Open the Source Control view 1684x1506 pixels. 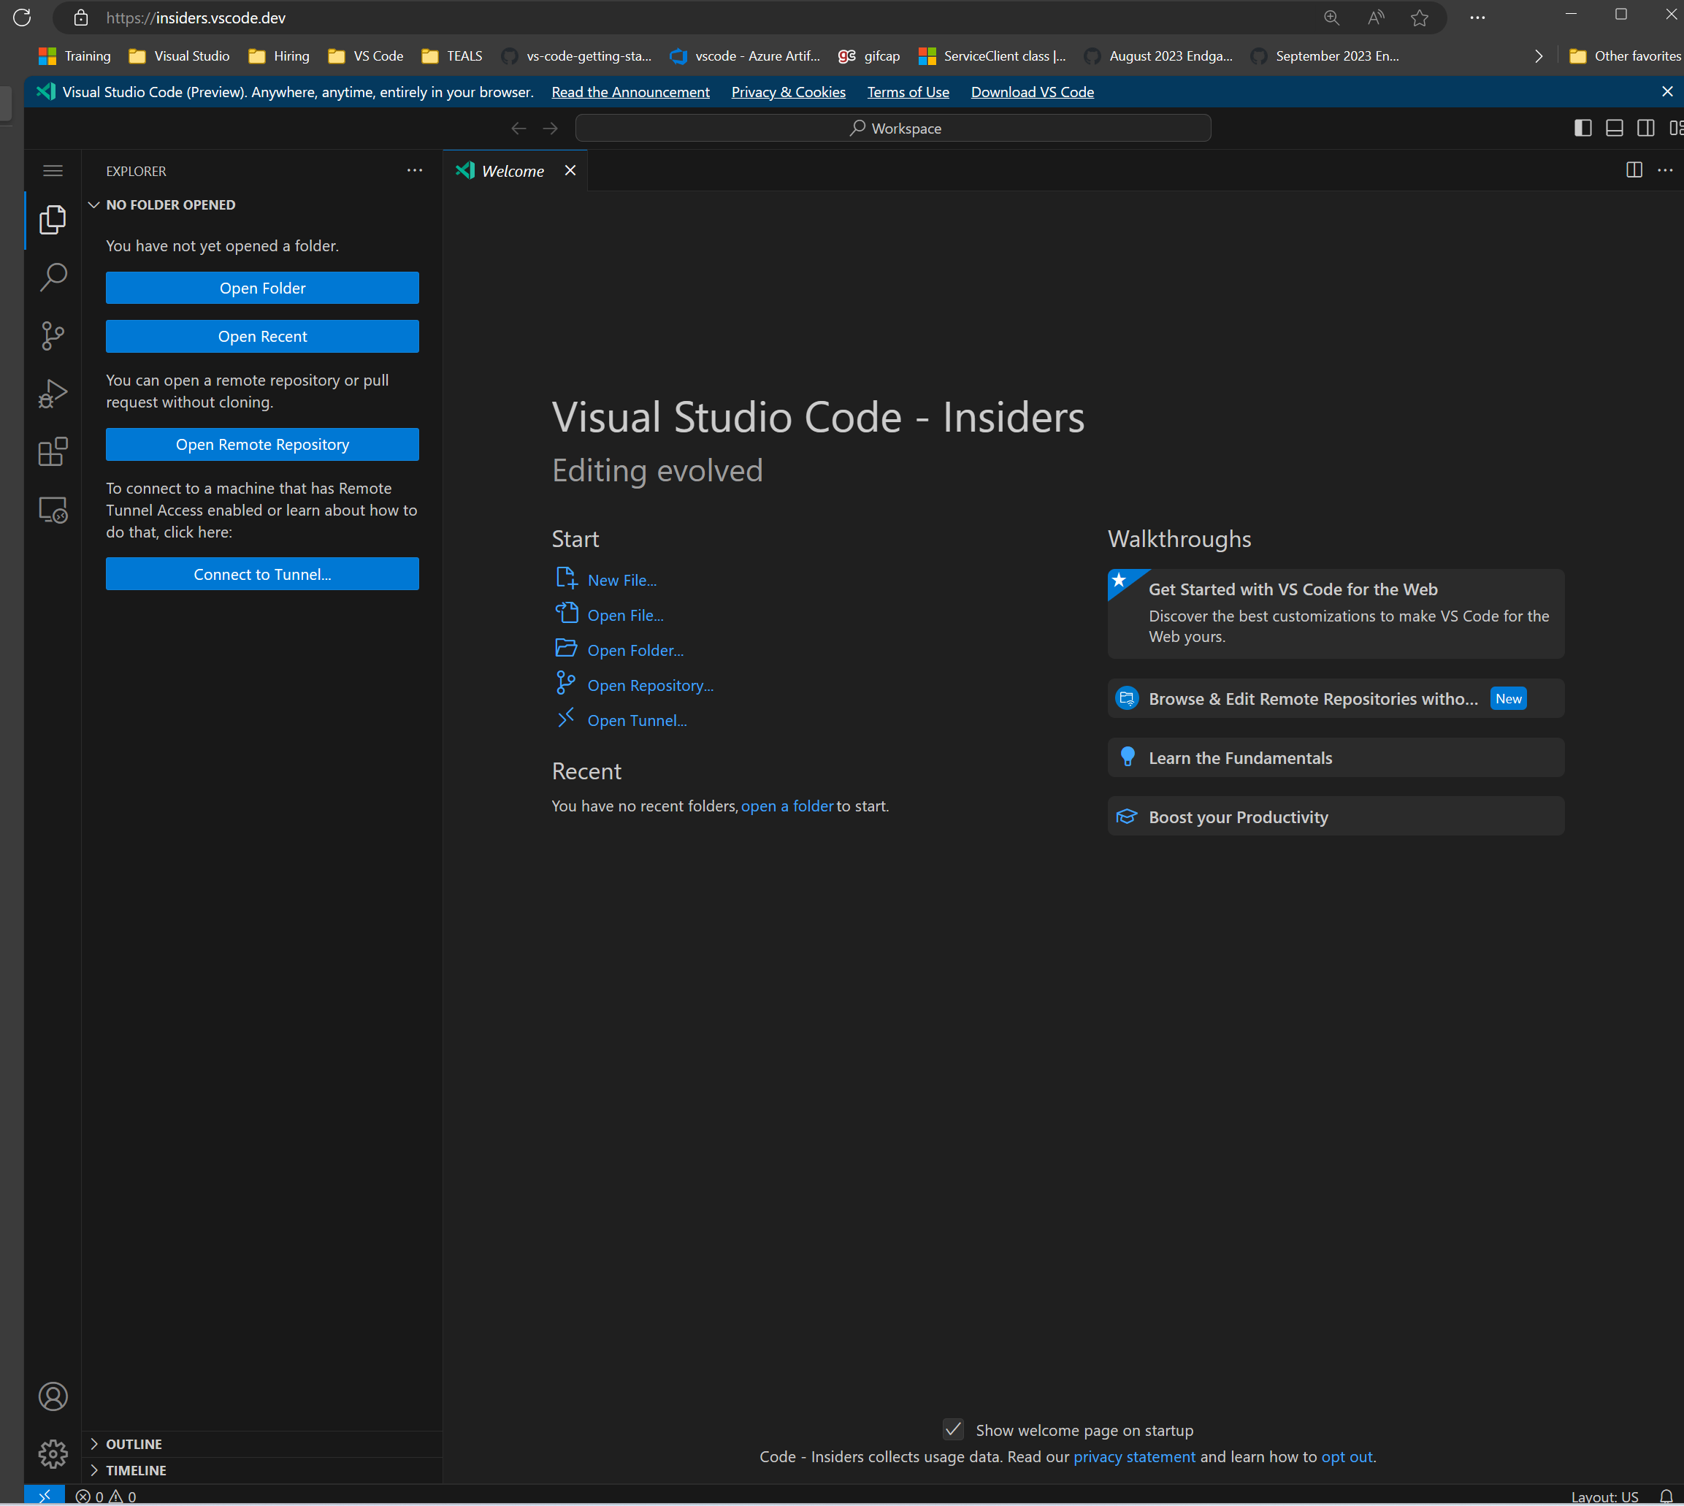[52, 336]
